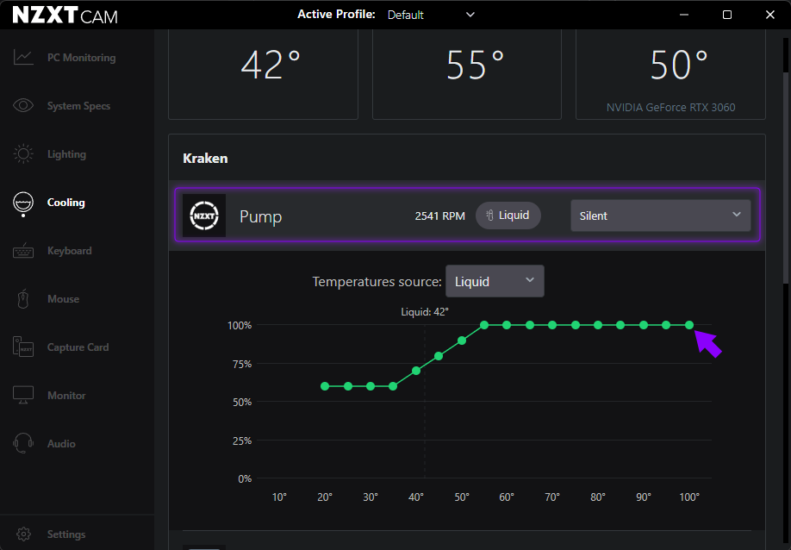Expand the Silent pump mode dropdown

click(x=660, y=216)
